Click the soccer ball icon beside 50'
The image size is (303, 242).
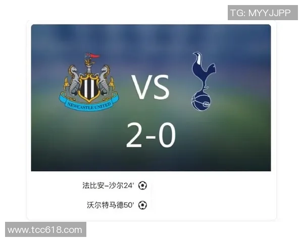(x=142, y=205)
